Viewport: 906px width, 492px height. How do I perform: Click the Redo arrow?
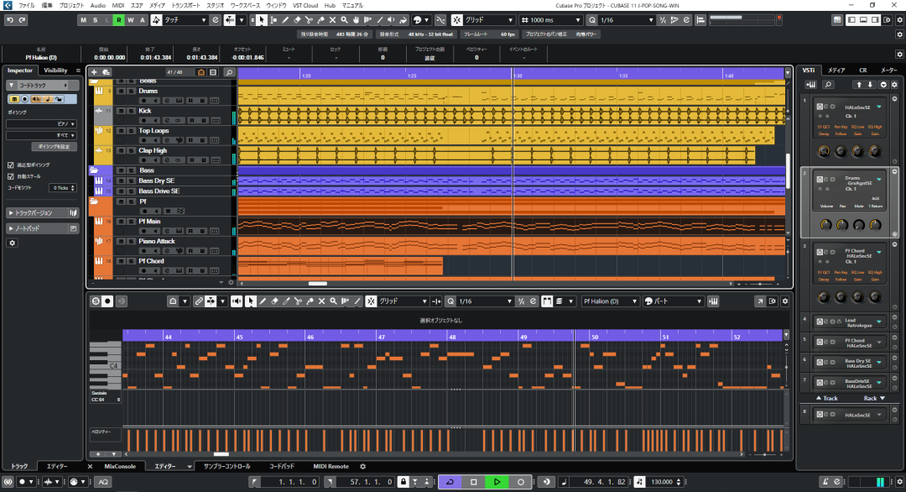click(22, 20)
